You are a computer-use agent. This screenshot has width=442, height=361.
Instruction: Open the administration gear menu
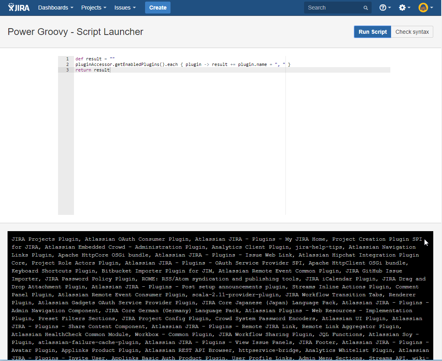point(404,8)
